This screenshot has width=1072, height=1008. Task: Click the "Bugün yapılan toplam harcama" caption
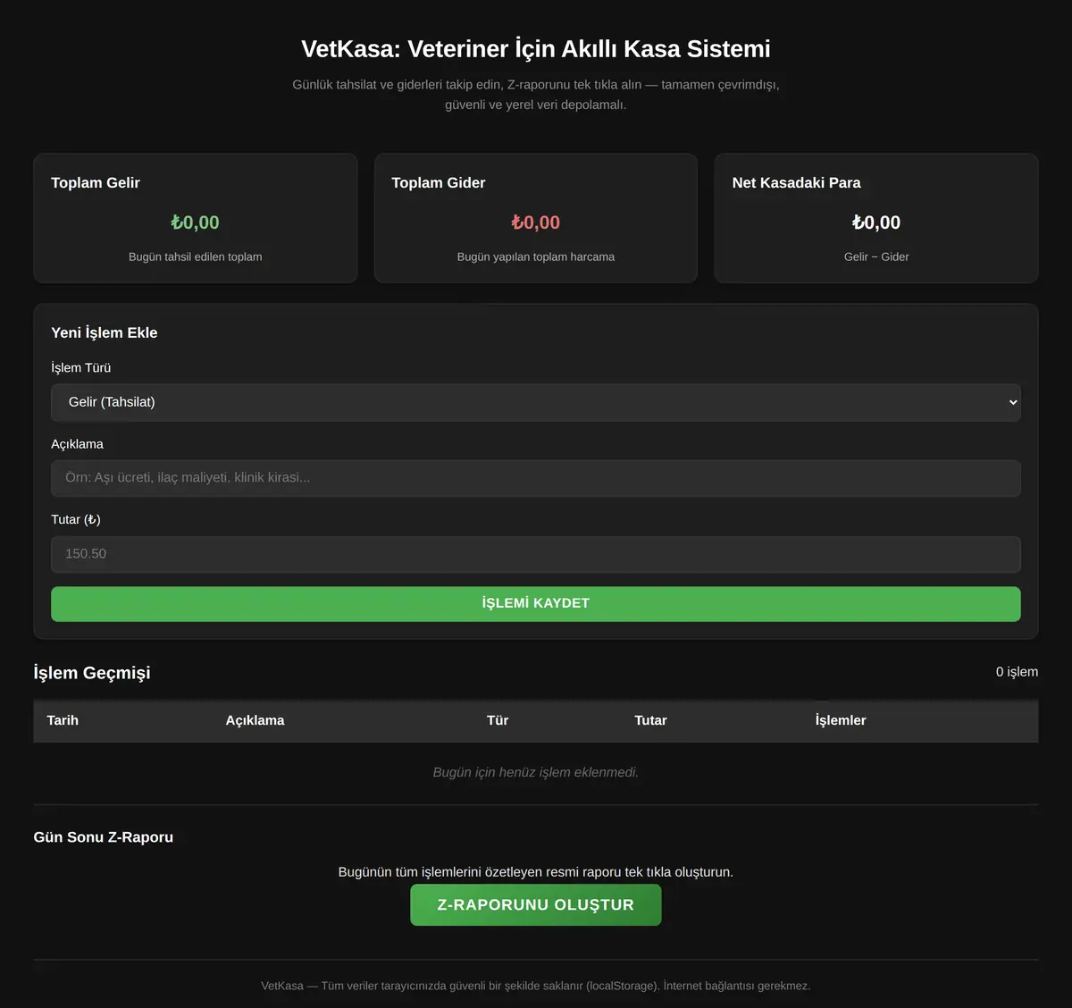click(536, 256)
